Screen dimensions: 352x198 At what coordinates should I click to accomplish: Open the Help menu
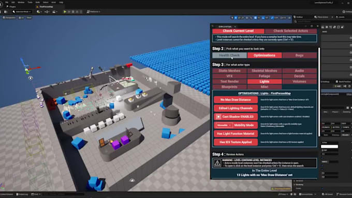coord(61,2)
